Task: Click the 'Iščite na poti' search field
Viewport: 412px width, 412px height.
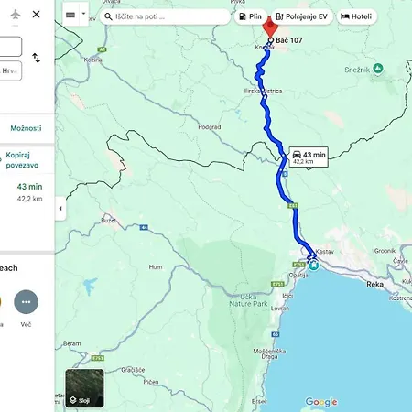Action: 165,16
